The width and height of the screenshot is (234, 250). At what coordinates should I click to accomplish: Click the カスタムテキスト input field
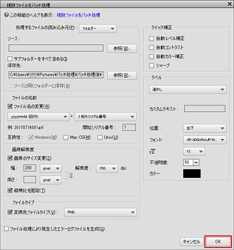pyautogui.click(x=205, y=109)
